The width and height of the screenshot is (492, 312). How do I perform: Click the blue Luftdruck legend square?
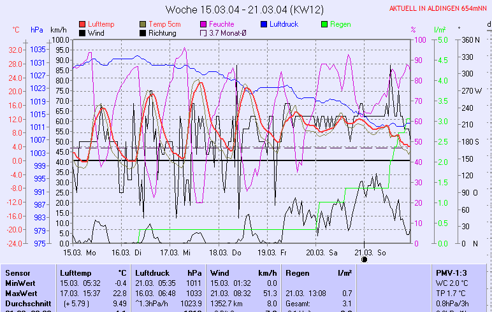coord(264,24)
